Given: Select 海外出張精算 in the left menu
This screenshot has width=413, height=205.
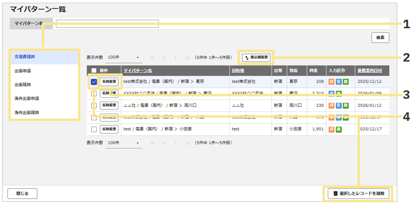Looking at the screenshot, I should click(x=44, y=112).
